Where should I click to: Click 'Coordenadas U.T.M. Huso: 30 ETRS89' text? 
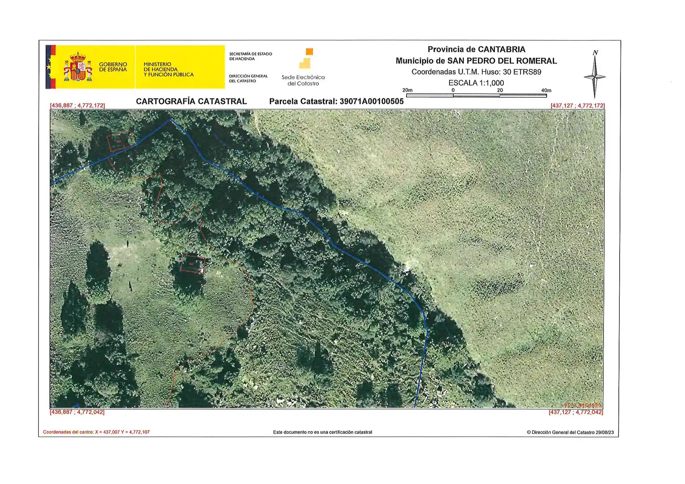coord(477,72)
